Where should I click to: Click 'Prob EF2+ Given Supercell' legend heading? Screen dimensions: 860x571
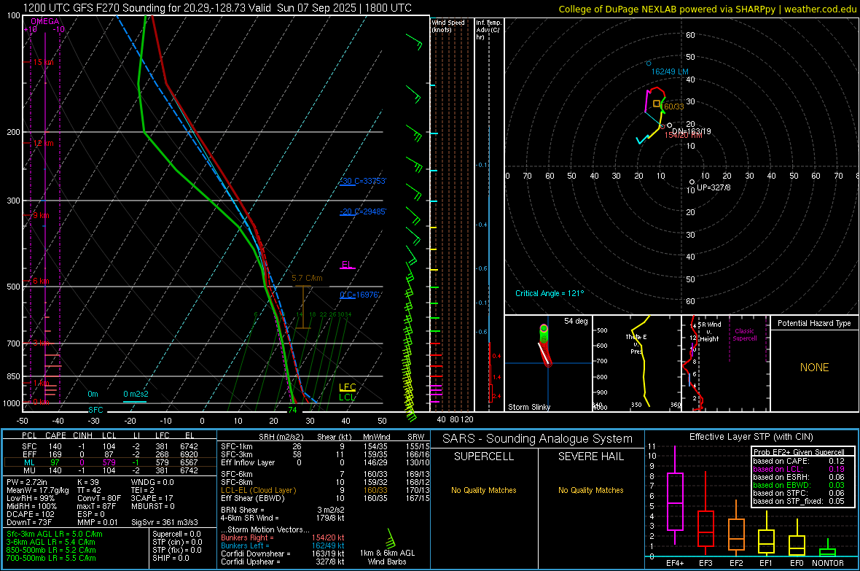(799, 452)
